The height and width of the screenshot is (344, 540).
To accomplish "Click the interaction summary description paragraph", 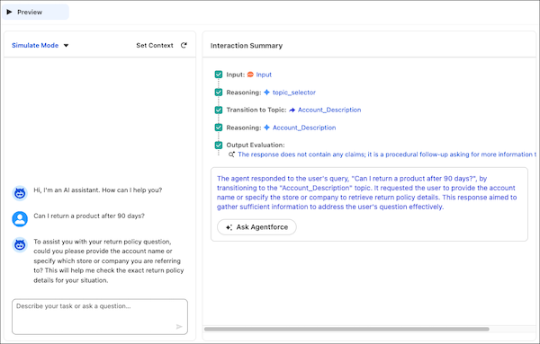I will (367, 192).
